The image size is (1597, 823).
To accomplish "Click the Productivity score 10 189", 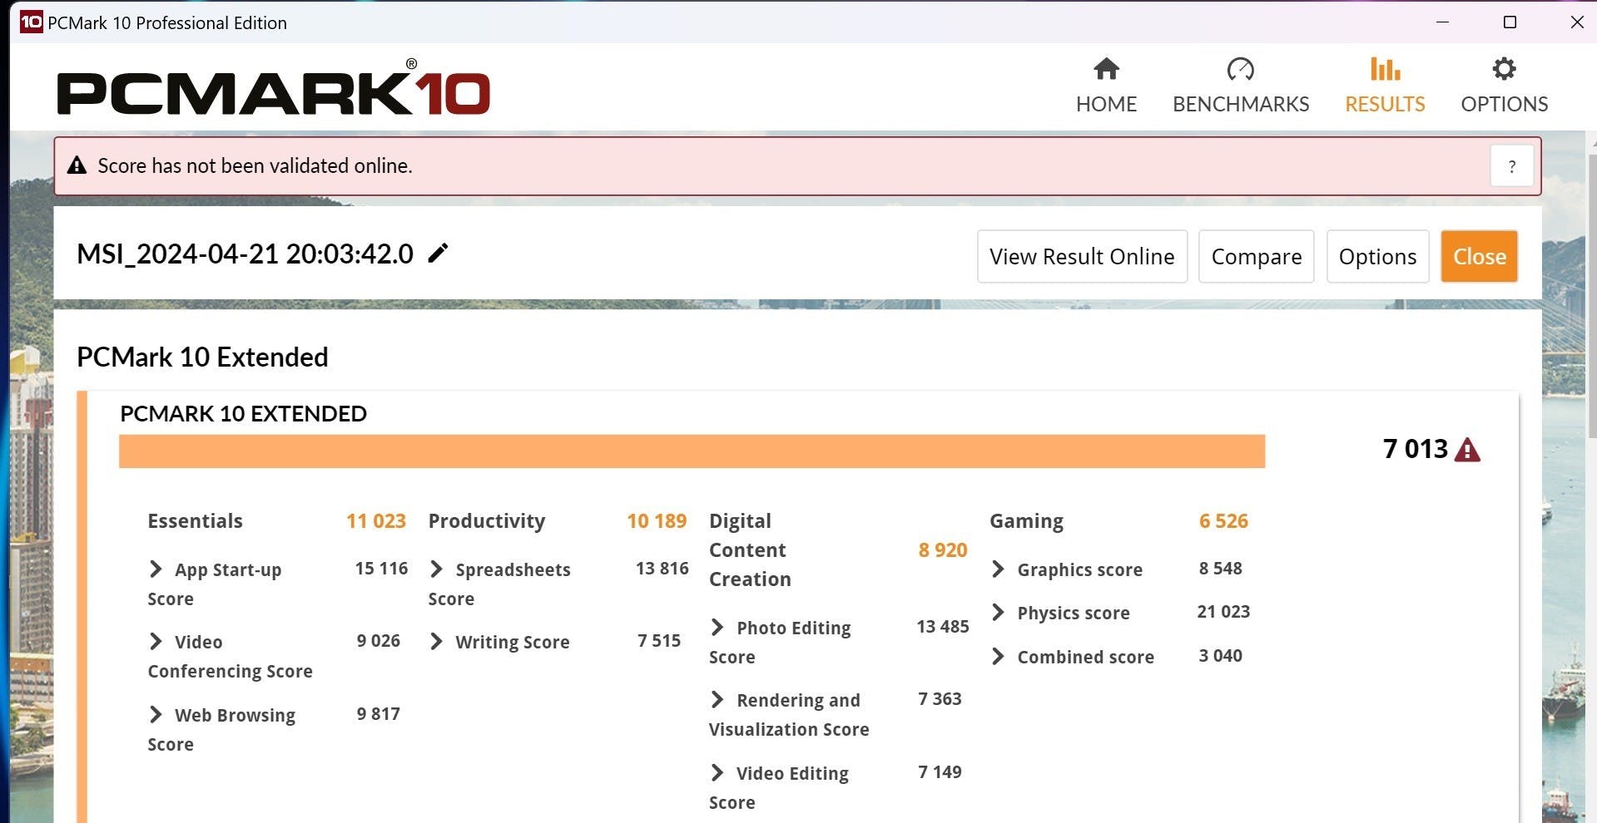I will coord(657,521).
